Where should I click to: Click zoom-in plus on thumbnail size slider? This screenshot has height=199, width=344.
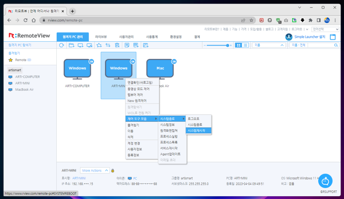(x=231, y=46)
